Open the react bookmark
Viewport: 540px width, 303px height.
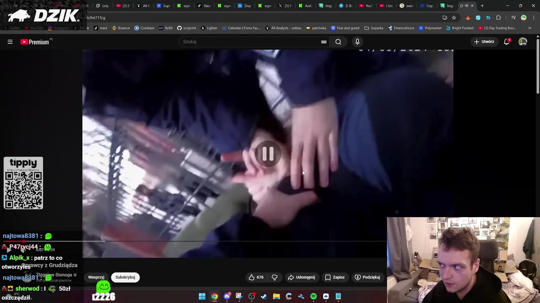(100, 28)
